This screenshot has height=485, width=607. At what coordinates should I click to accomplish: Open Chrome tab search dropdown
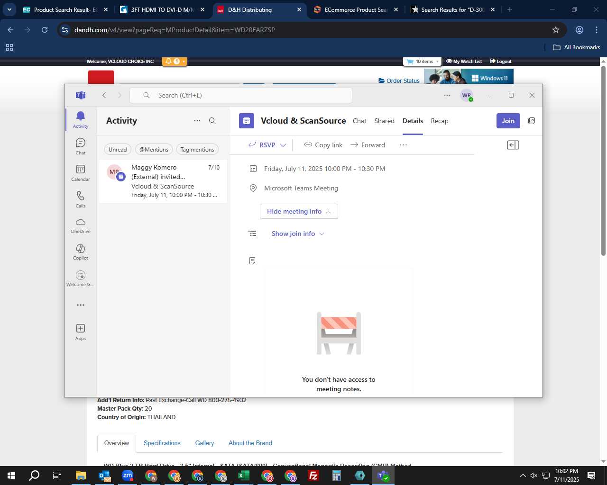tap(9, 9)
